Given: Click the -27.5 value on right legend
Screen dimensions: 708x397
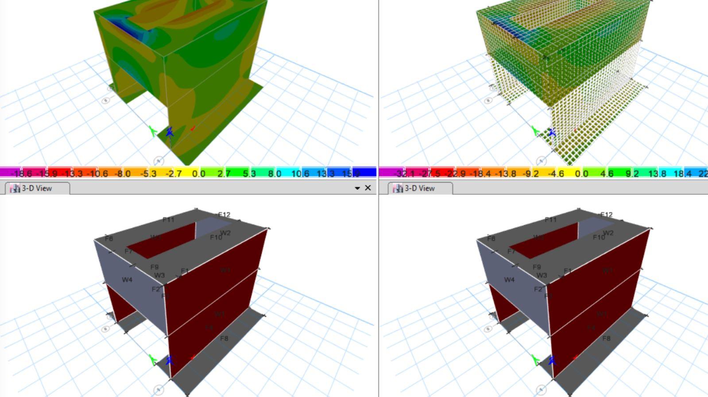Looking at the screenshot, I should [x=429, y=173].
